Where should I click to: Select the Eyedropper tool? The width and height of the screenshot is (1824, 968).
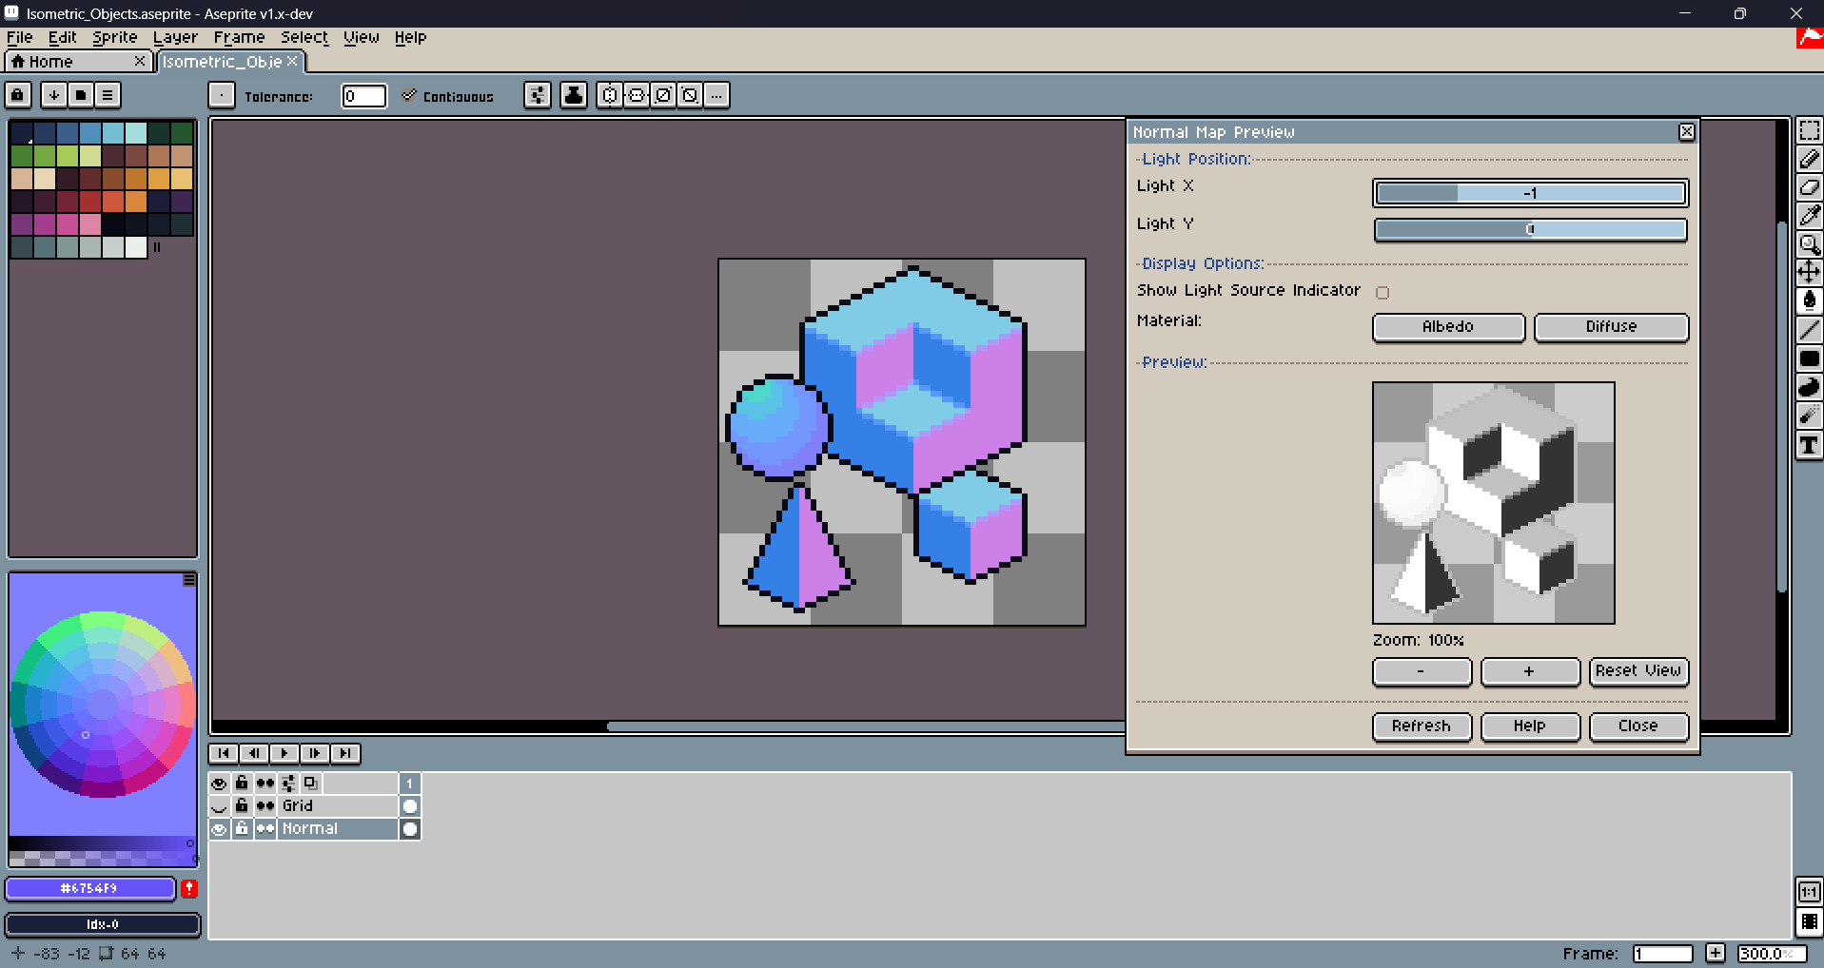(x=1809, y=216)
